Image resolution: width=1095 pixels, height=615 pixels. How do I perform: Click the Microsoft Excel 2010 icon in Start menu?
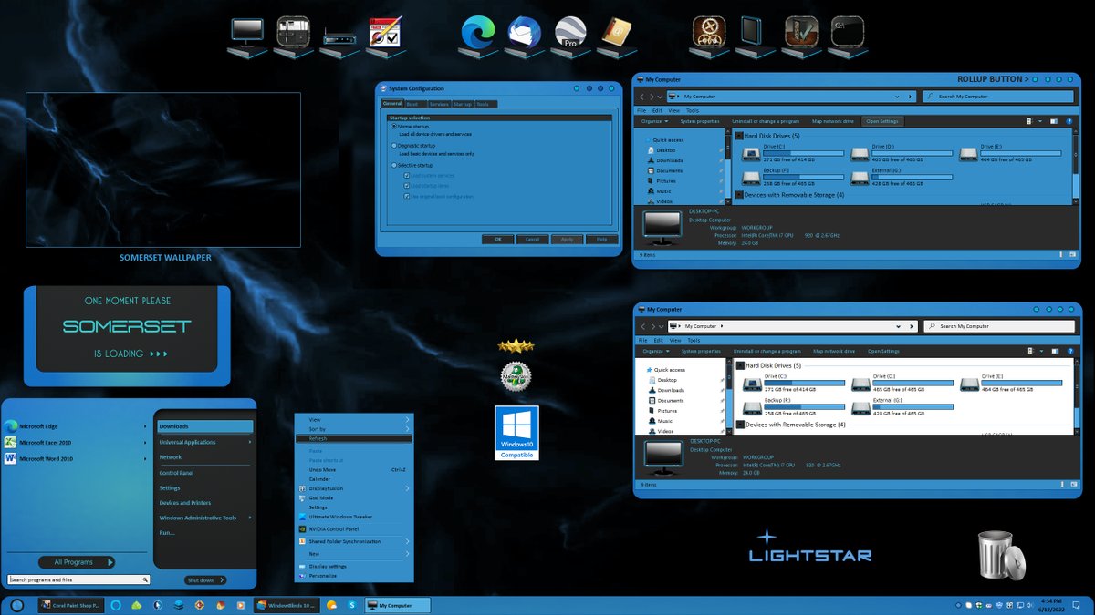point(11,442)
